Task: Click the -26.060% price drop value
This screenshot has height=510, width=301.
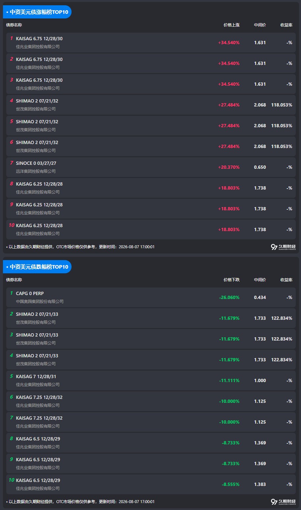Action: (x=229, y=297)
